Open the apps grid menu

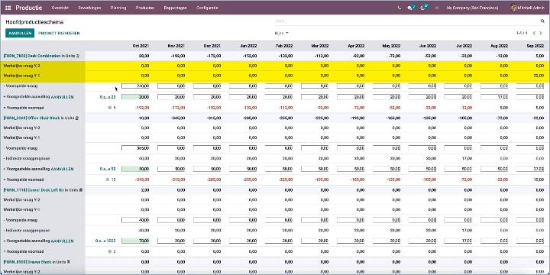pos(8,8)
